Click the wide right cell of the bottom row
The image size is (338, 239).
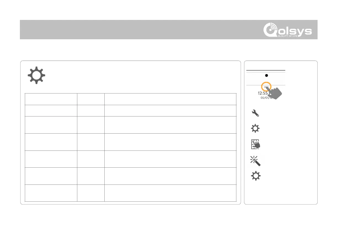click(170, 193)
